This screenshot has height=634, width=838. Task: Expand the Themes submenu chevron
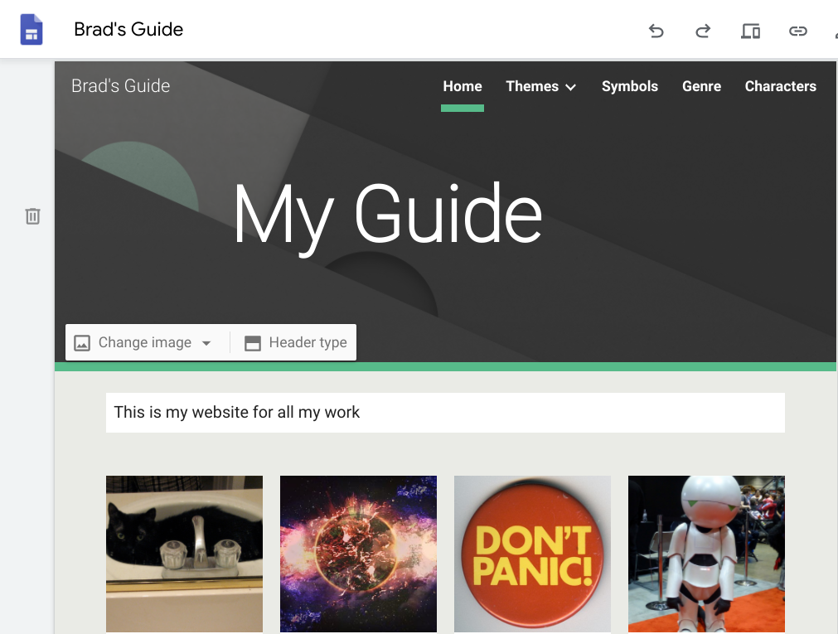click(571, 87)
